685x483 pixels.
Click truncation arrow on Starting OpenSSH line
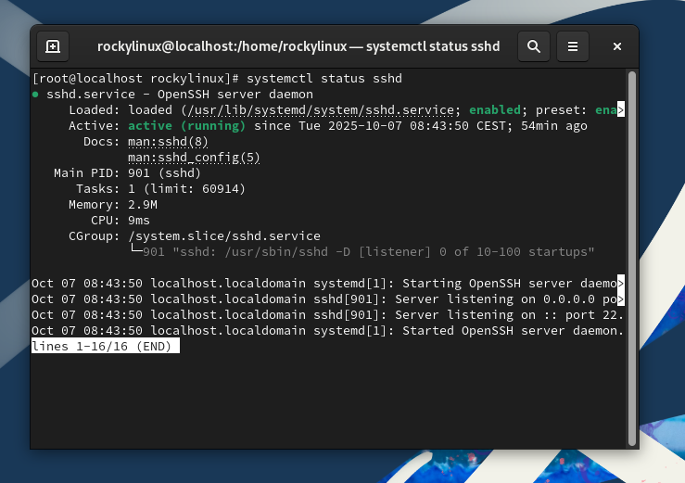(x=621, y=284)
